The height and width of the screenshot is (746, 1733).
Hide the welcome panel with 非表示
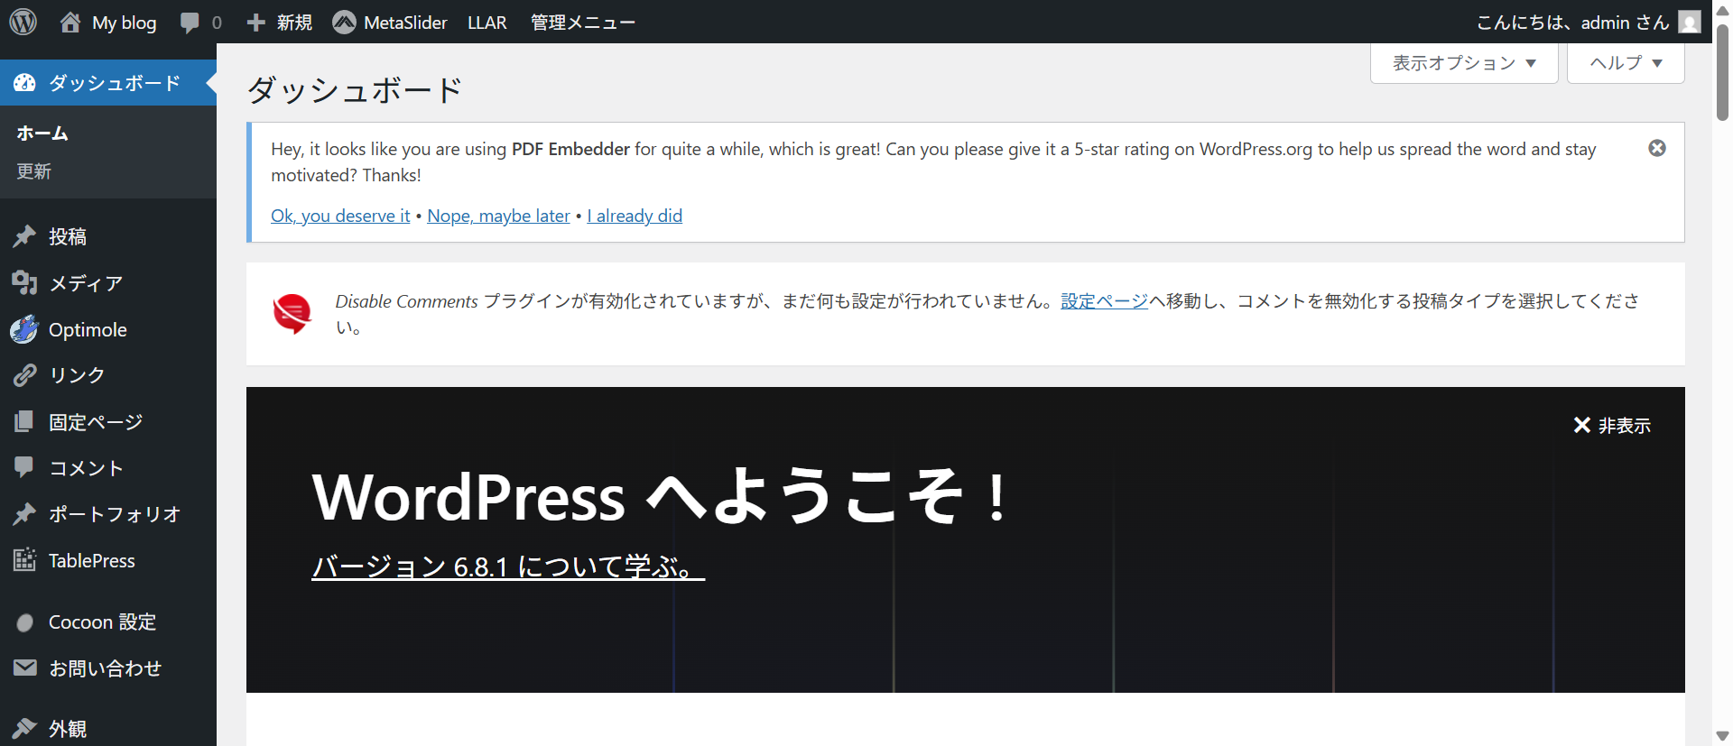tap(1612, 425)
